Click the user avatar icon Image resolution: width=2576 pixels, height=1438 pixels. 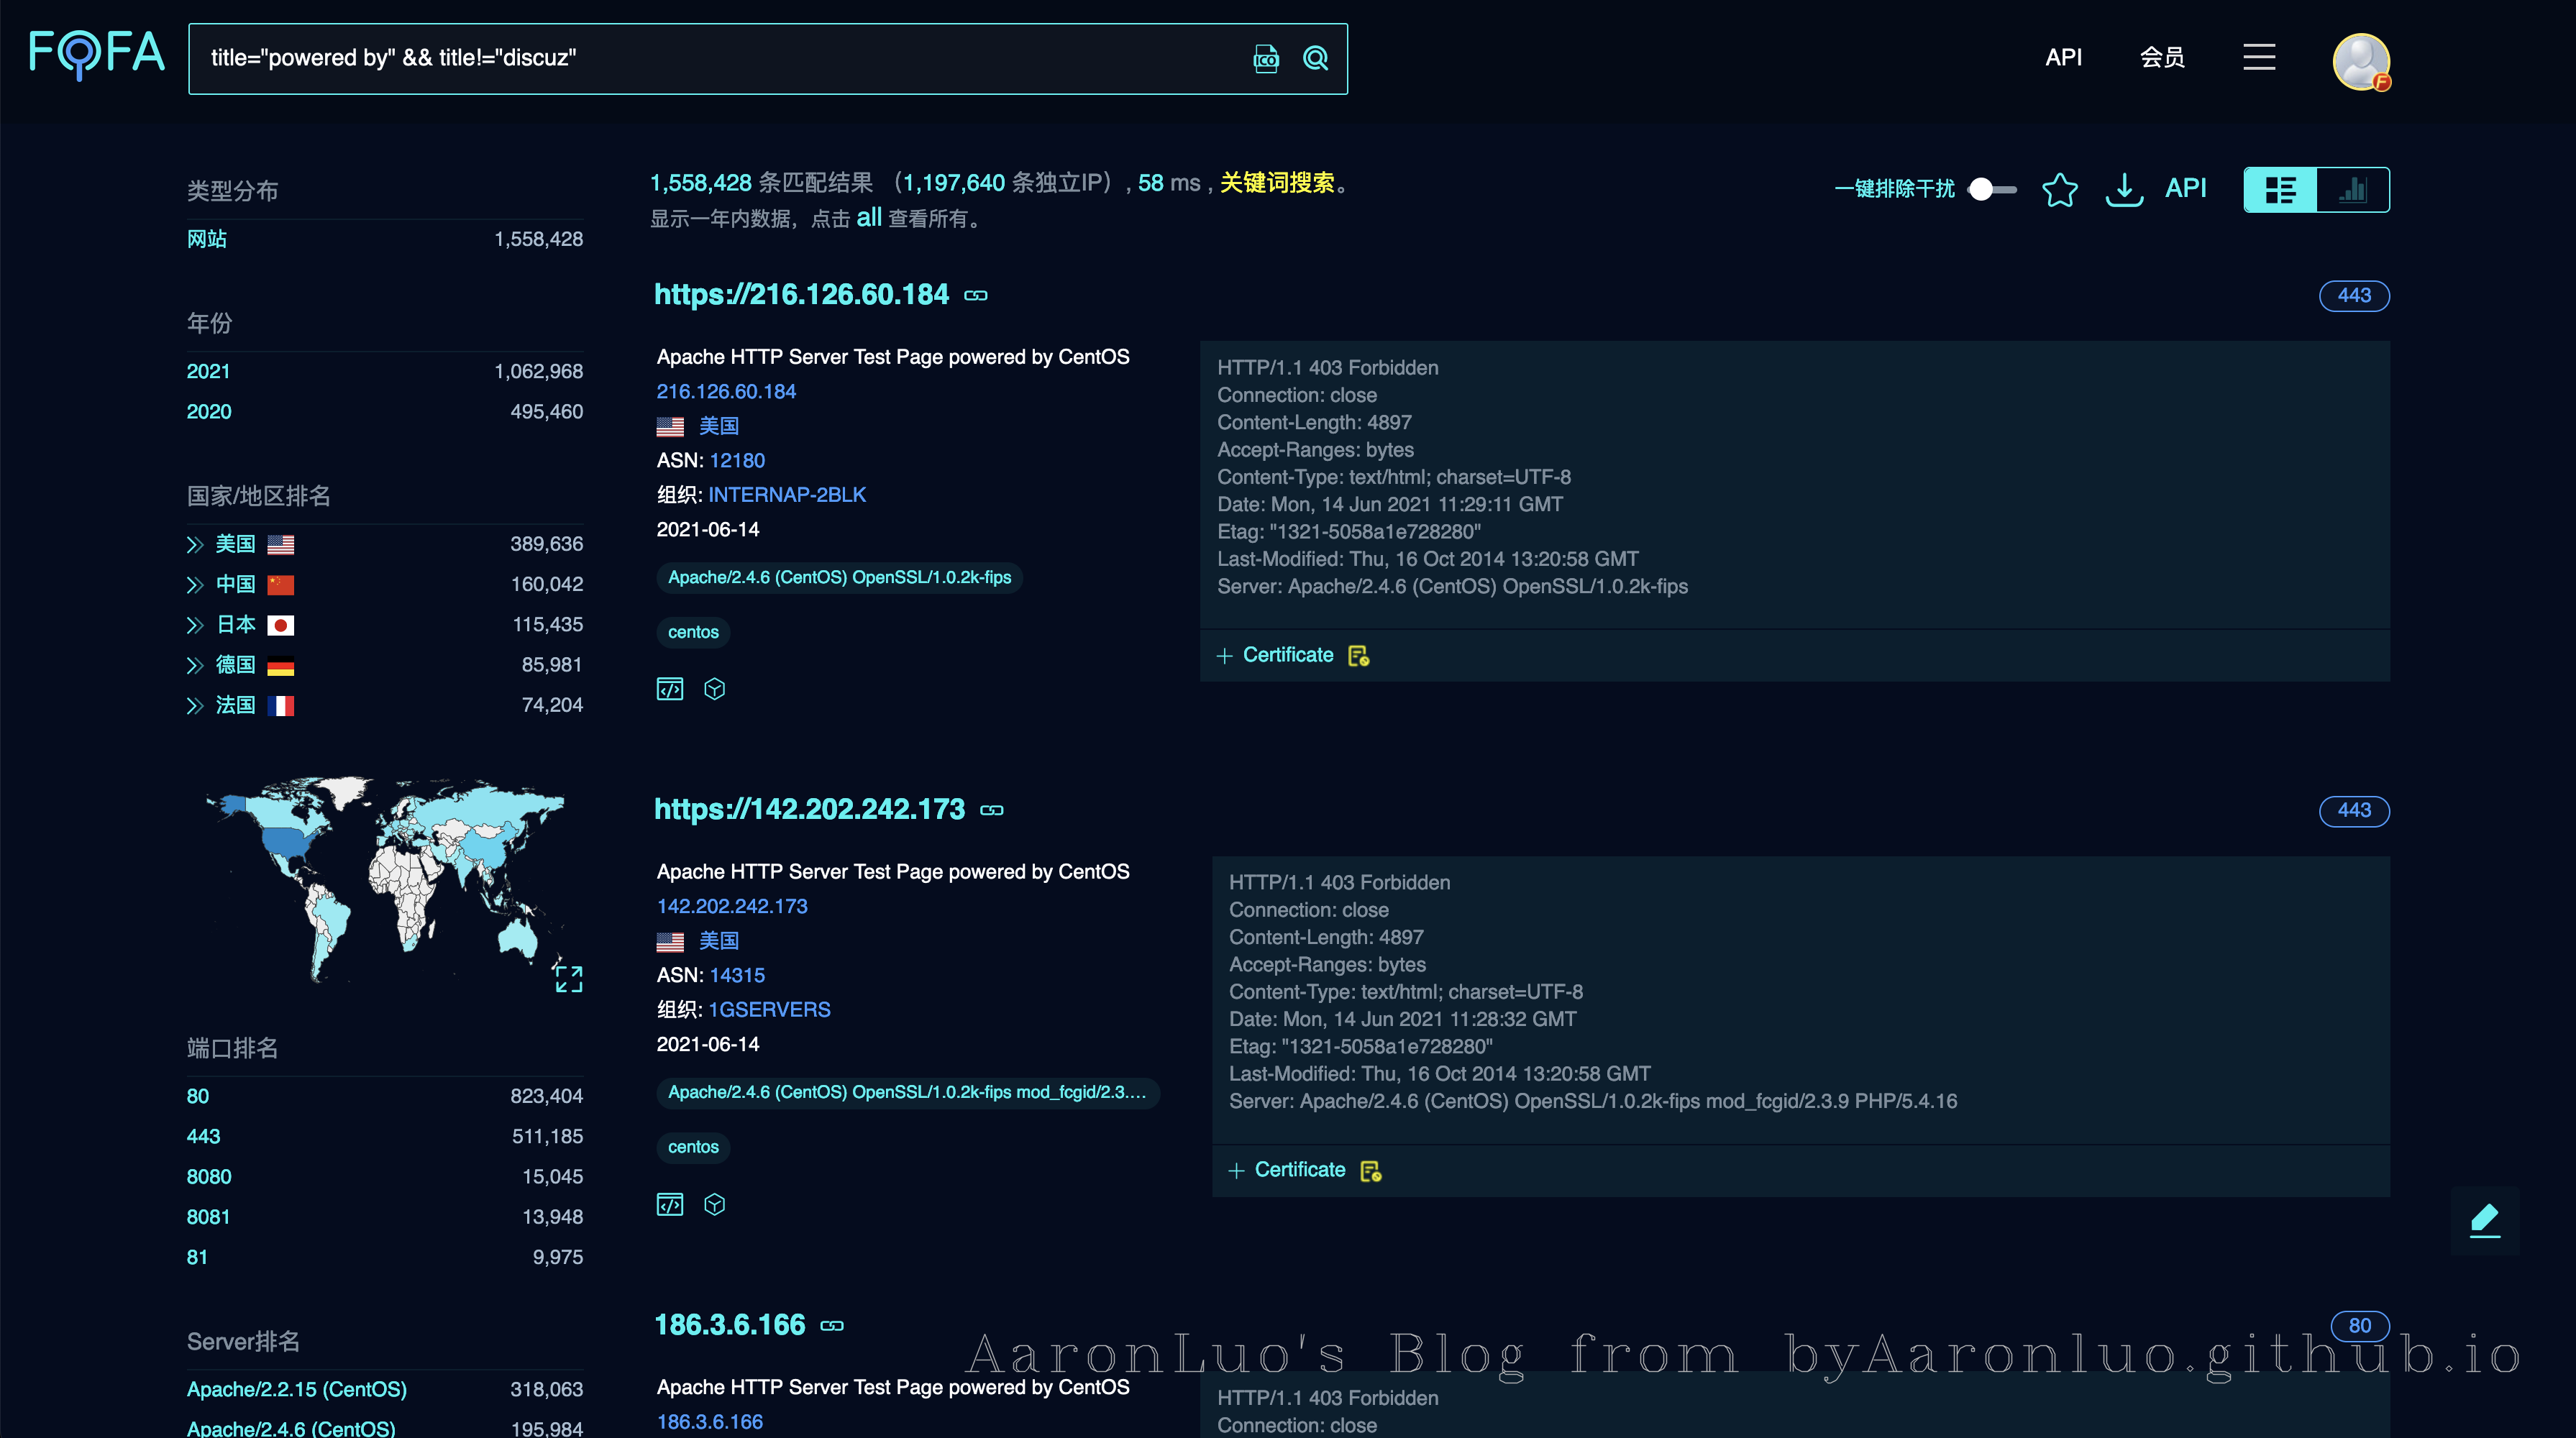(2360, 61)
